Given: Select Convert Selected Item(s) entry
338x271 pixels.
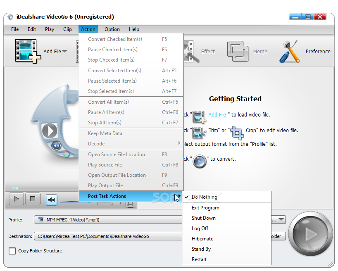Looking at the screenshot, I should (131, 71).
